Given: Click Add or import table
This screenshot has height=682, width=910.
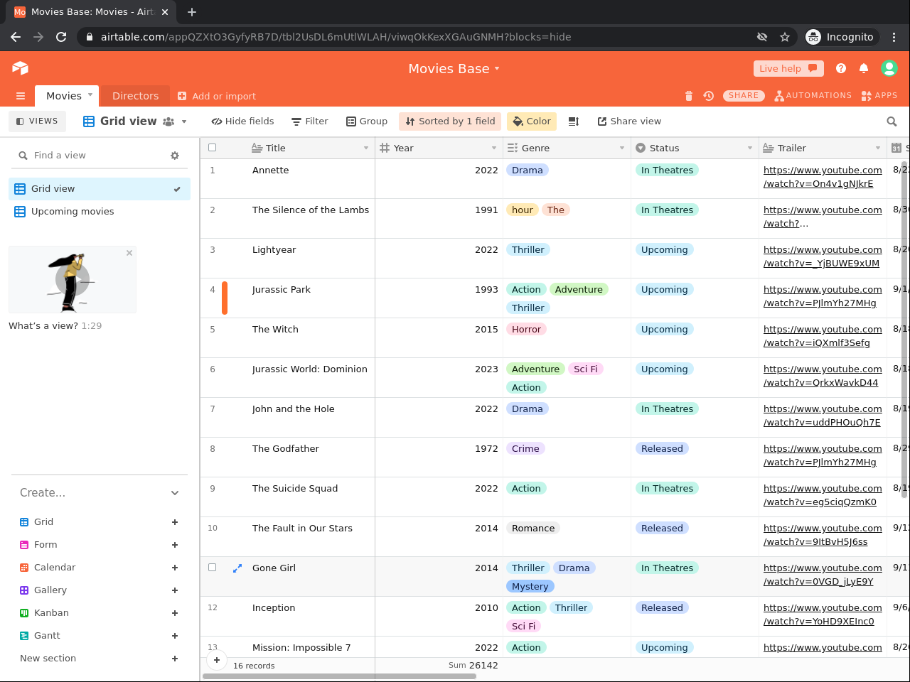Looking at the screenshot, I should click(x=217, y=96).
